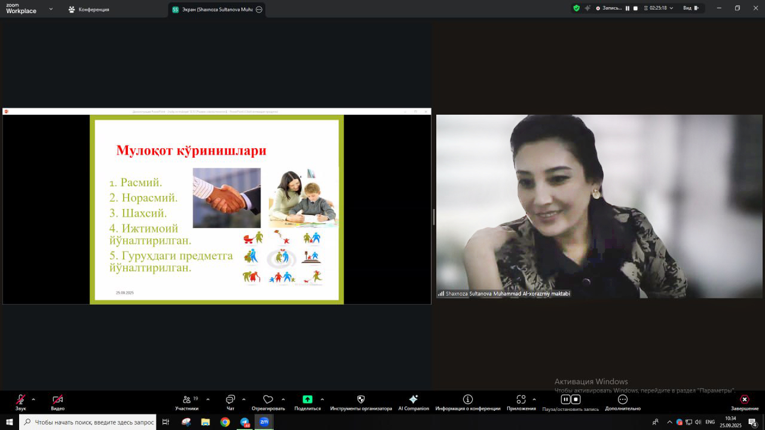Open Информация о конференции meeting info
Image resolution: width=765 pixels, height=430 pixels.
click(467, 400)
